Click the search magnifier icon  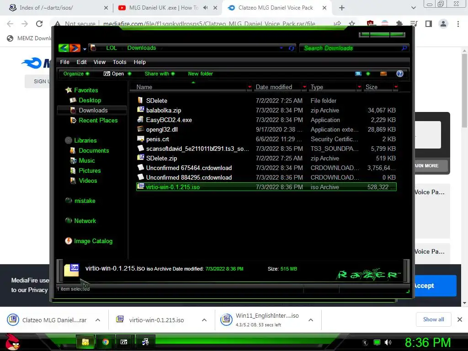point(404,48)
